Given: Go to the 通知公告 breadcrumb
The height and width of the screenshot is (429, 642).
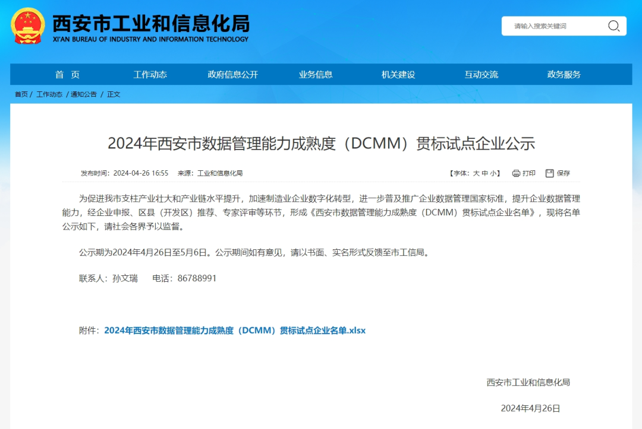Looking at the screenshot, I should tap(84, 94).
